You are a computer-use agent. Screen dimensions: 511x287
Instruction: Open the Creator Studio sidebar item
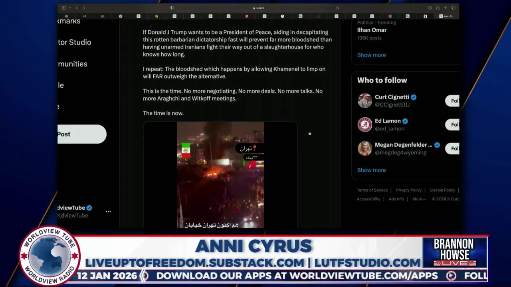(x=74, y=42)
